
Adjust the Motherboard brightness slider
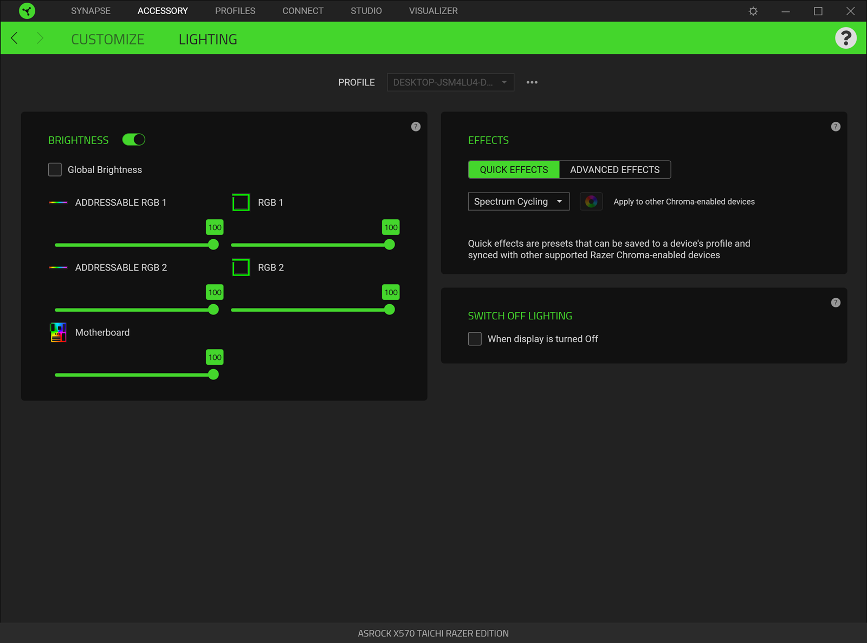137,375
